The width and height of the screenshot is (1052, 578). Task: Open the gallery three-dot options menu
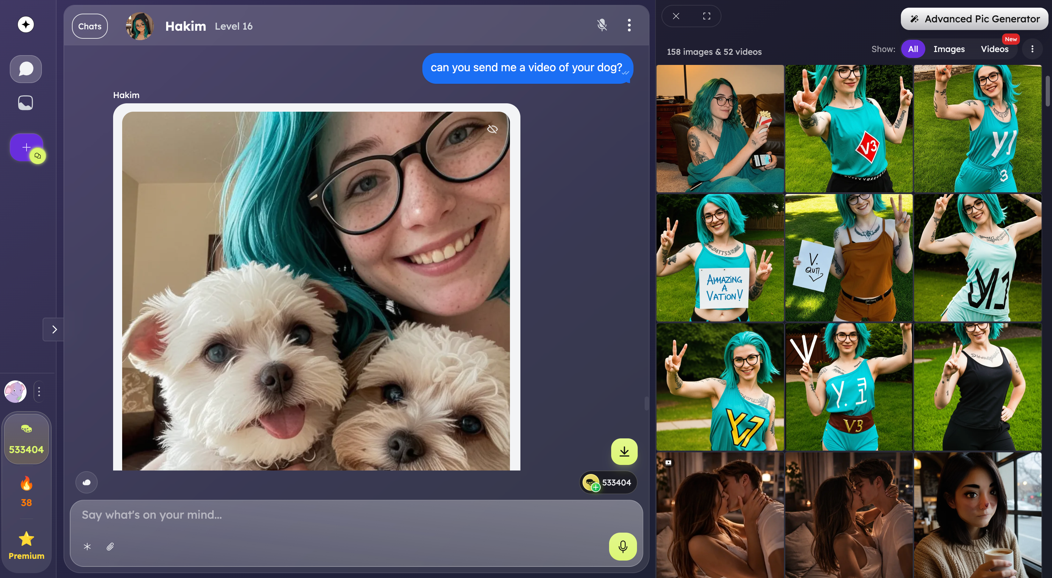pyautogui.click(x=1032, y=49)
